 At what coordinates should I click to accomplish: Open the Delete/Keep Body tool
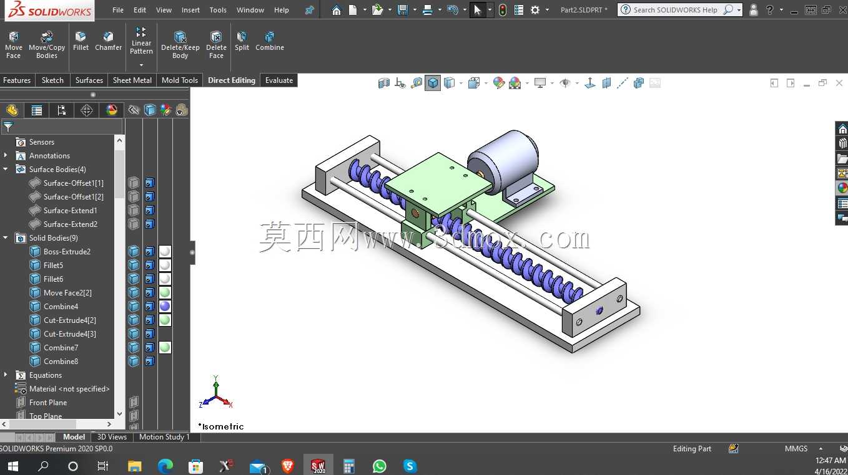[x=180, y=45]
